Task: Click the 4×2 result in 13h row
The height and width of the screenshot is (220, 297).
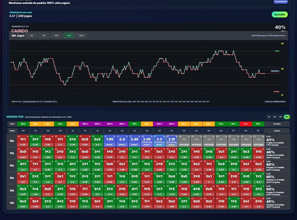Action: [x=60, y=203]
